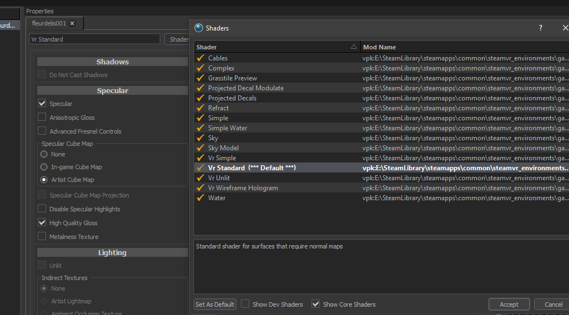Click the checkmark icon next to Projected Decal Modulate
The width and height of the screenshot is (569, 315).
click(x=200, y=88)
